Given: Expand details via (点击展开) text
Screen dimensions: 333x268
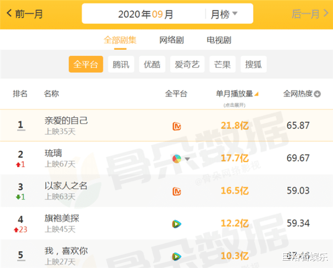Looking at the screenshot, I should pos(234,105).
